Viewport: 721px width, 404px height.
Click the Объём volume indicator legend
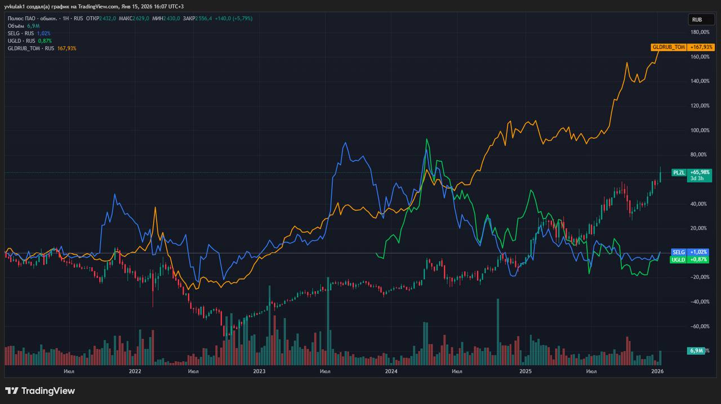click(x=15, y=26)
